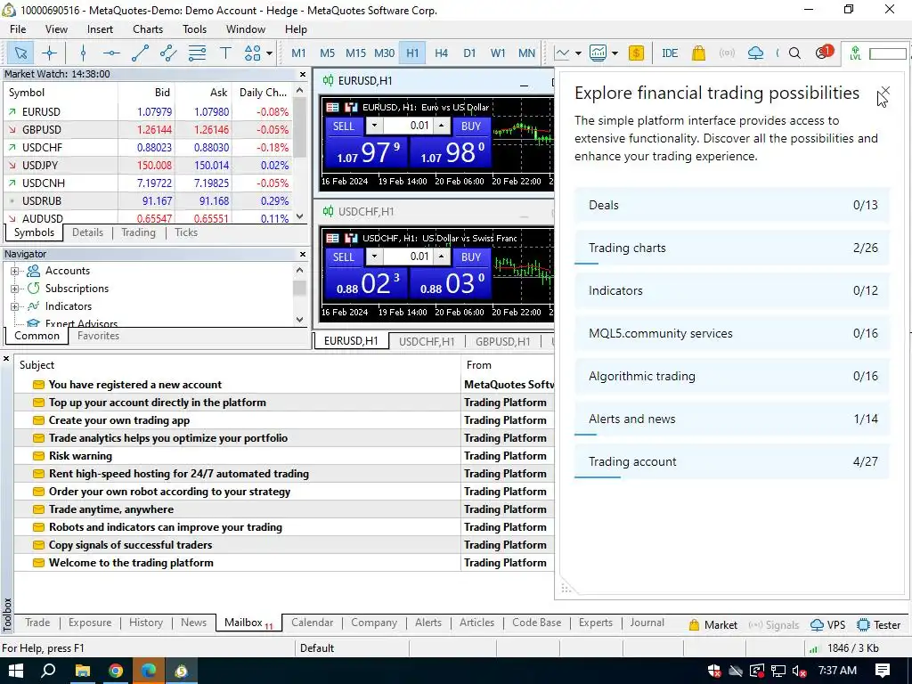Select the USDCHF,H1 chart tab
This screenshot has height=684, width=912.
tap(427, 341)
